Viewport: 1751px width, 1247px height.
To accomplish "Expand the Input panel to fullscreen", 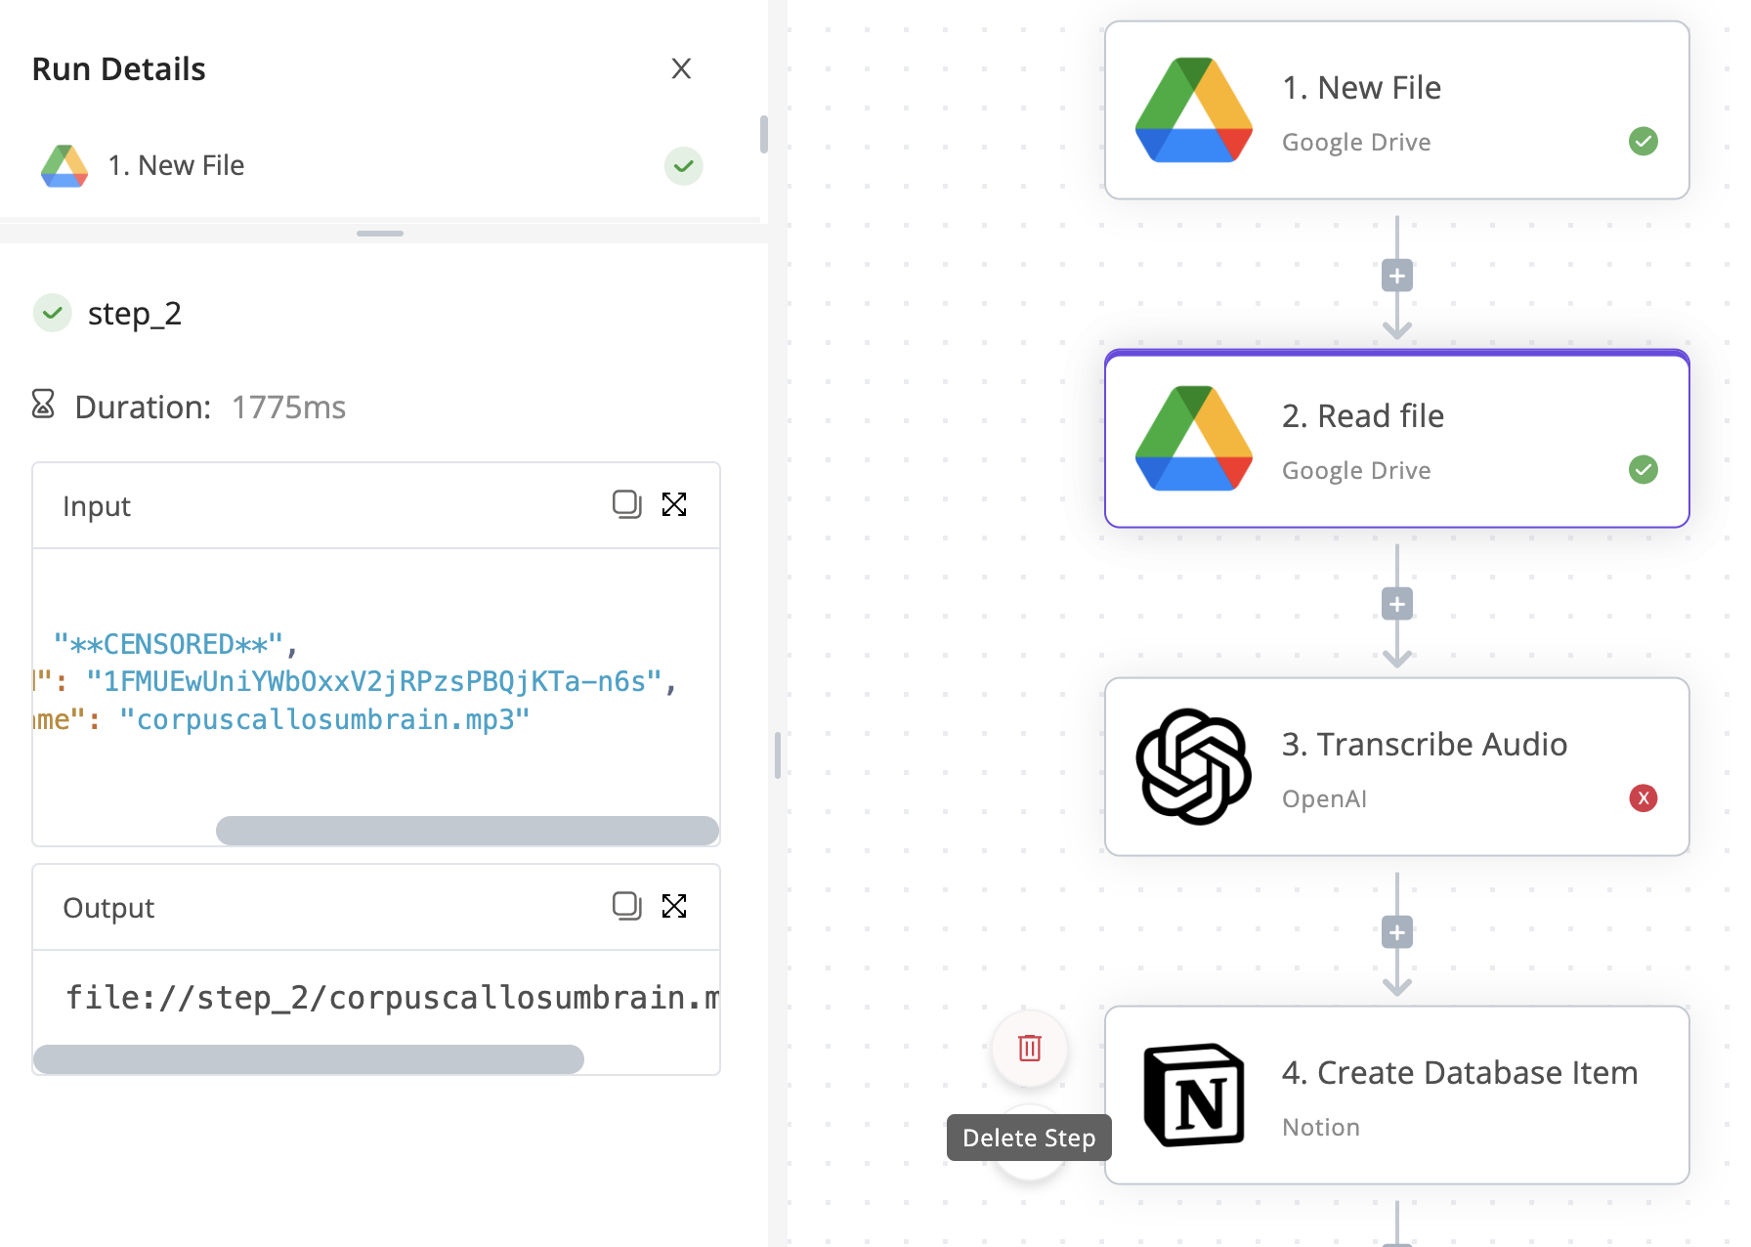I will point(674,504).
